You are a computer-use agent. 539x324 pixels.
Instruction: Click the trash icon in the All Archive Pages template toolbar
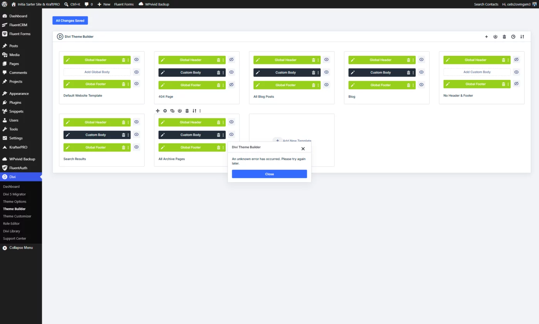(187, 111)
